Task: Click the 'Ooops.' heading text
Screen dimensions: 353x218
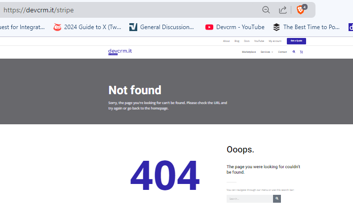Action: coord(240,149)
